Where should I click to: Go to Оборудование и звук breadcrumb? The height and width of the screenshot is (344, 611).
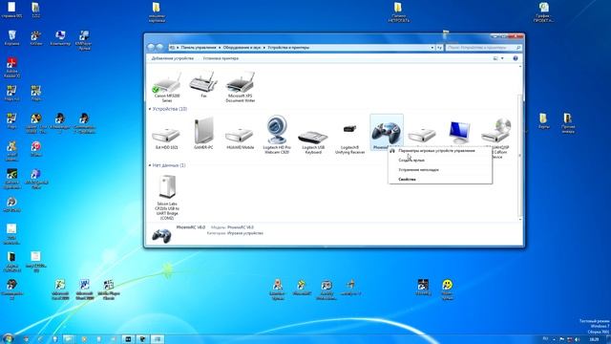click(242, 48)
